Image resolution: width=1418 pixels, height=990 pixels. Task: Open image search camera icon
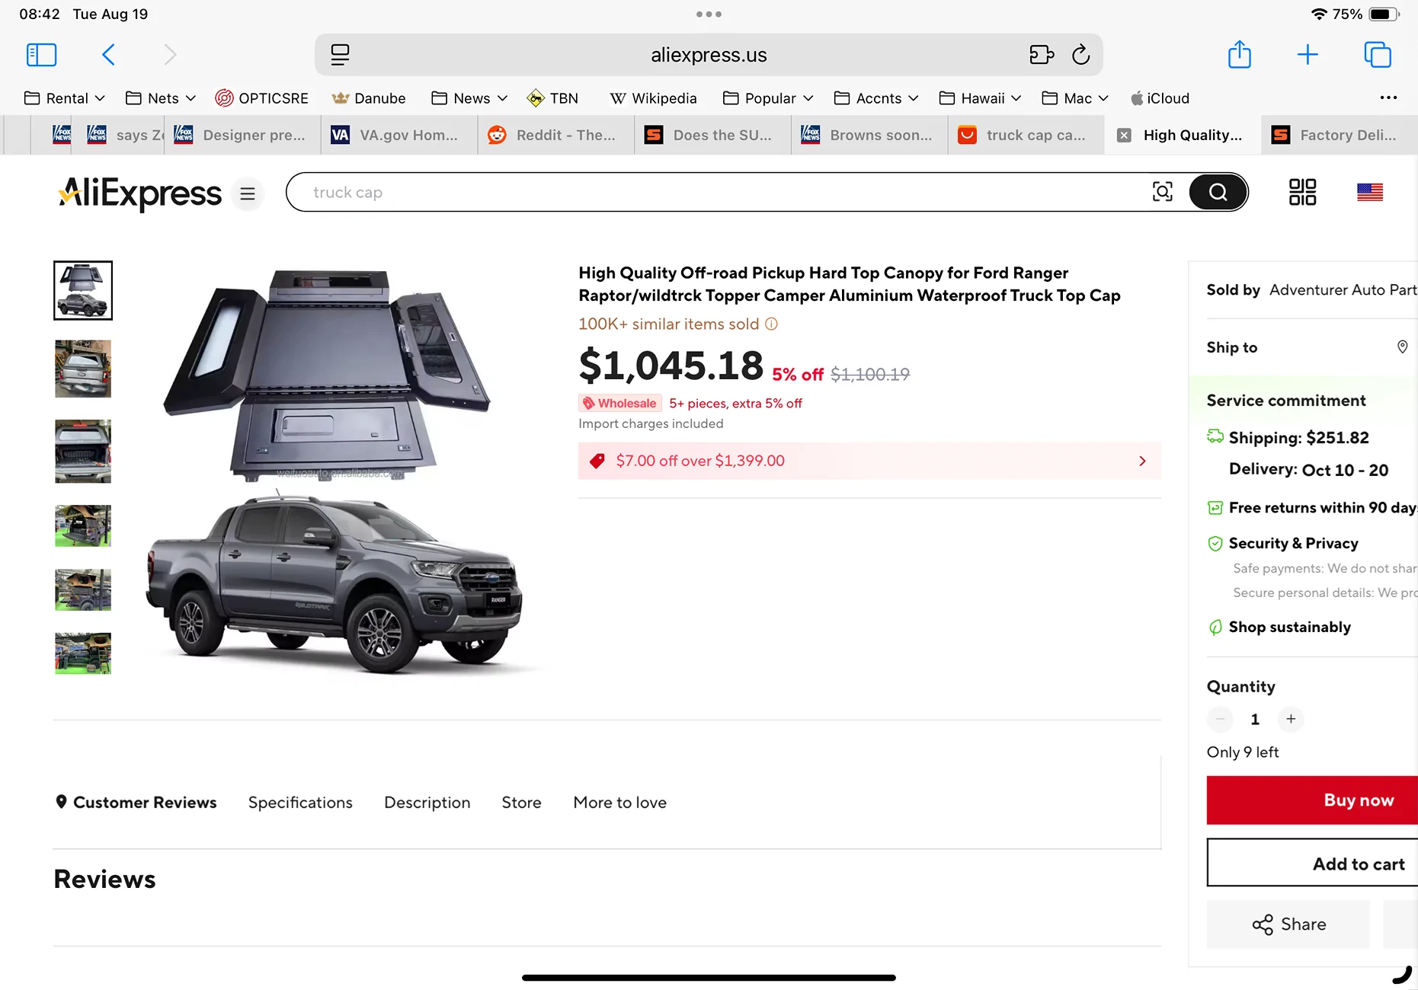point(1162,192)
